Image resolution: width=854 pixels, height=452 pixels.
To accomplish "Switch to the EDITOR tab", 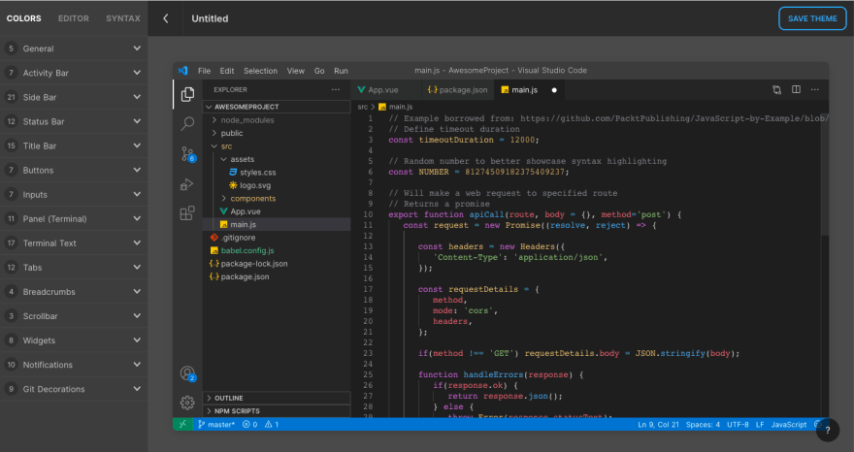I will 74,18.
